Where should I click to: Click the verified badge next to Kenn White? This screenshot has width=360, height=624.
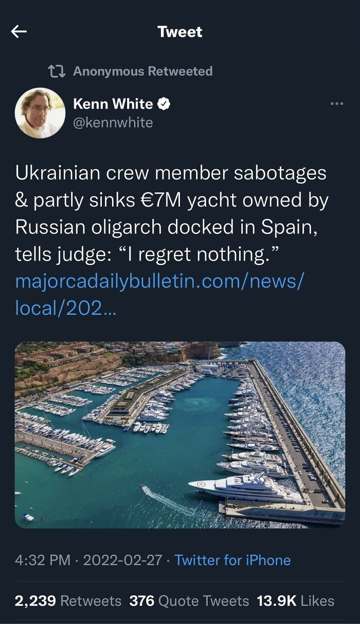pyautogui.click(x=164, y=103)
